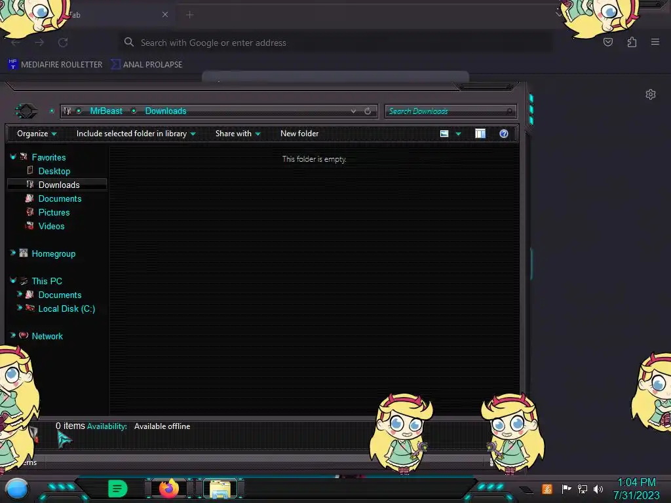Open a new Firefox tab
The height and width of the screenshot is (503, 671).
189,15
